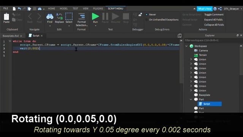Open Find with the binoculars icon
Viewport: 243px width, 137px height.
pos(50,16)
